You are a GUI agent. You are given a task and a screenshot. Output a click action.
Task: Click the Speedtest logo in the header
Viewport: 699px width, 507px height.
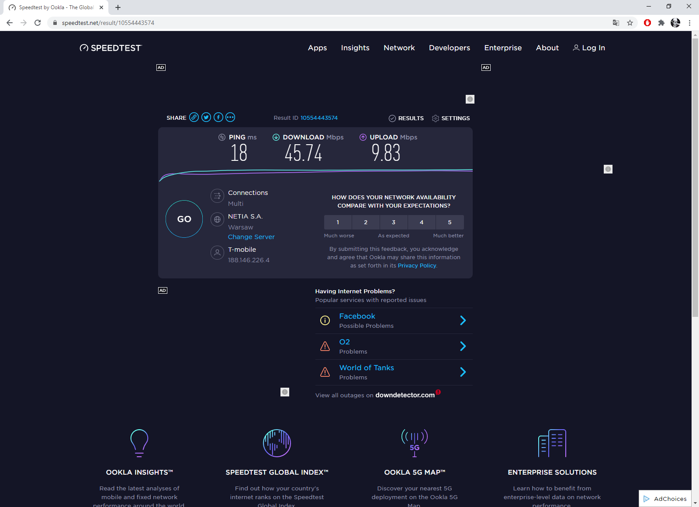(x=111, y=48)
